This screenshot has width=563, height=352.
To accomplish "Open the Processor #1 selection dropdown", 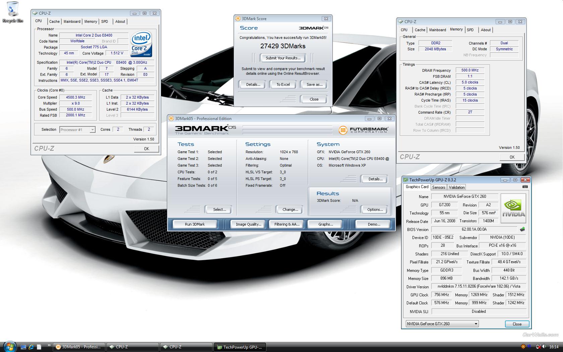I will (77, 130).
